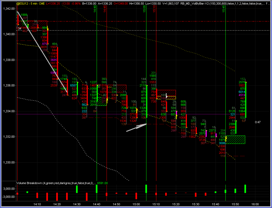Image resolution: width=272 pixels, height=208 pixels.
Task: Click the @ESU12 - 5 min symbol label
Action: (x=27, y=4)
